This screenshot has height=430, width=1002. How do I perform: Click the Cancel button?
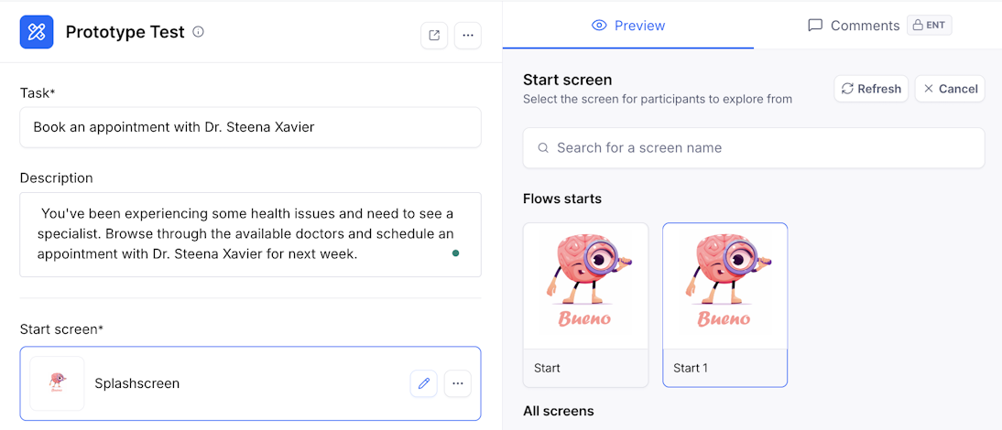(950, 89)
